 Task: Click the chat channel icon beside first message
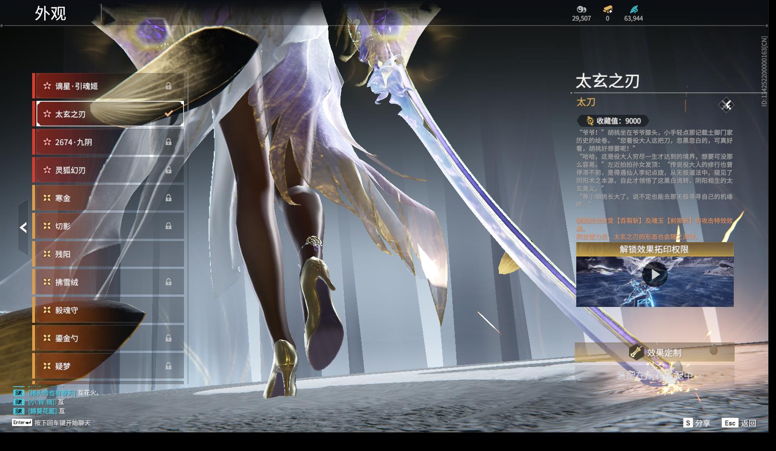click(18, 393)
